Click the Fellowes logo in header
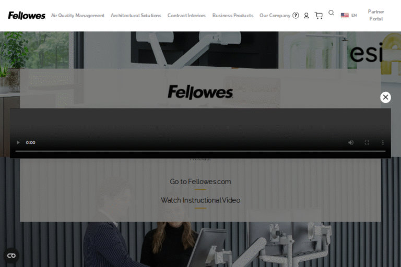401x267 pixels. (27, 16)
